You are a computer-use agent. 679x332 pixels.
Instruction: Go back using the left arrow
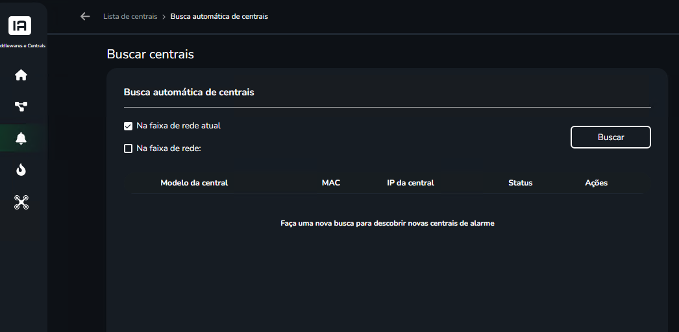(85, 16)
